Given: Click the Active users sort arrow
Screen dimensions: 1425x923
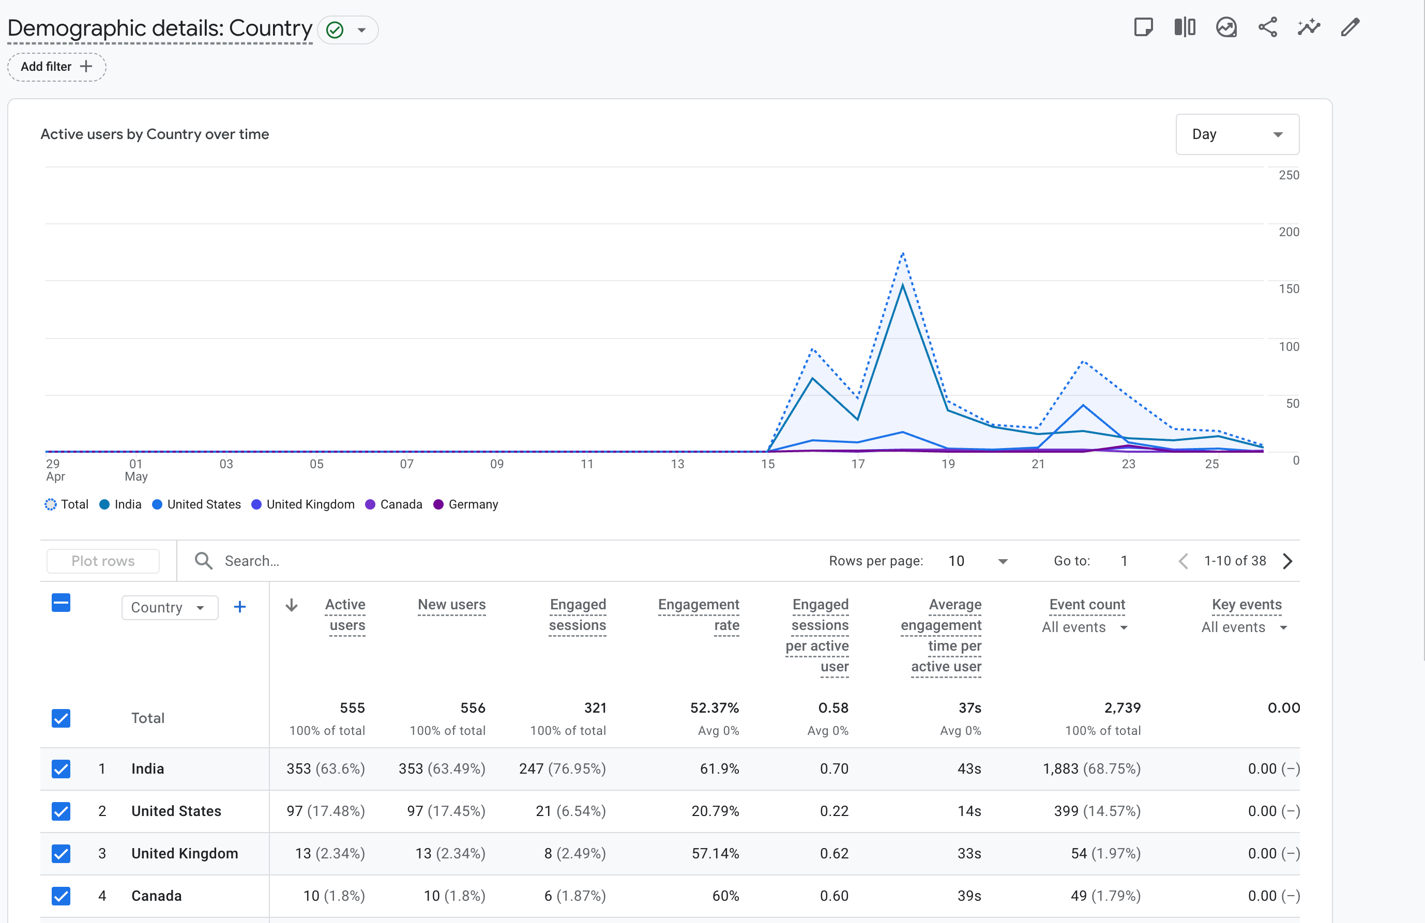Looking at the screenshot, I should (292, 605).
